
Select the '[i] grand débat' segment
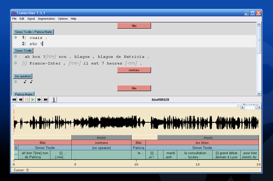226,155
